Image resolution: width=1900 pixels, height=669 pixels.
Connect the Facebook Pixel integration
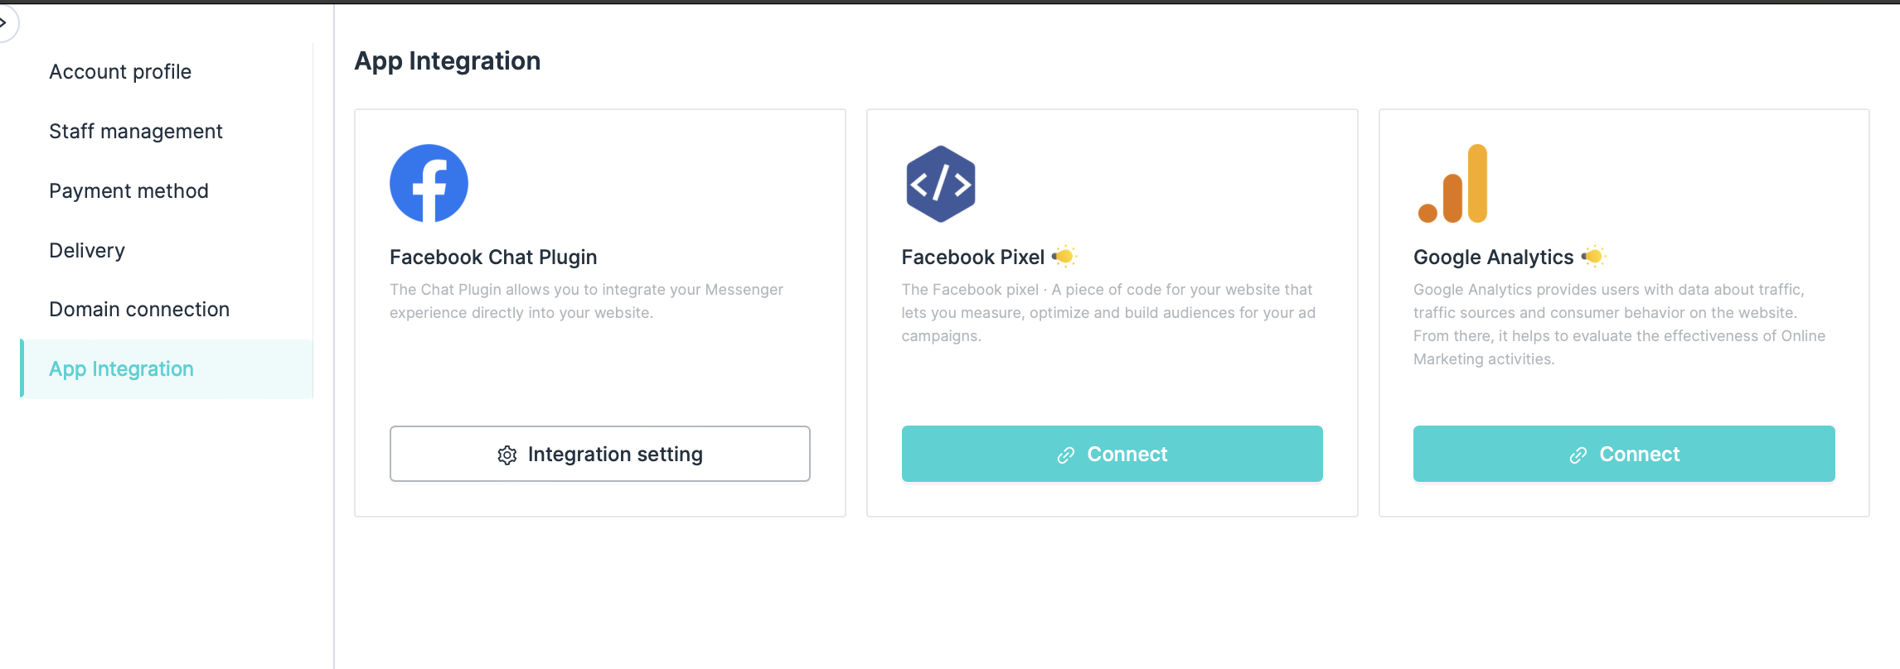point(1112,454)
